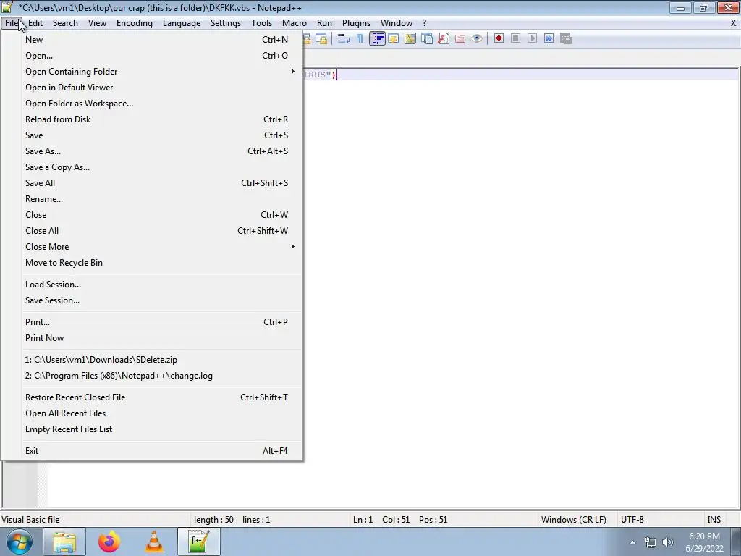Close document with menu bar X
Image resolution: width=741 pixels, height=556 pixels.
[734, 23]
